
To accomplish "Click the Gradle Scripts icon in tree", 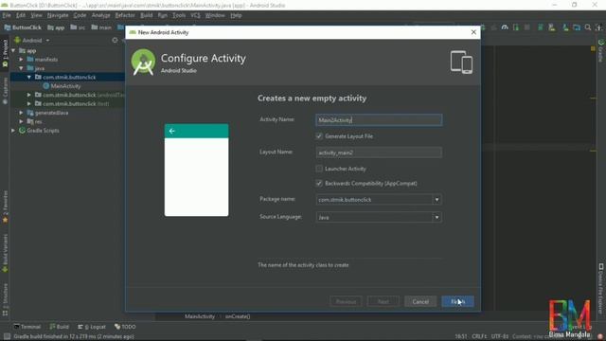I will pyautogui.click(x=22, y=131).
